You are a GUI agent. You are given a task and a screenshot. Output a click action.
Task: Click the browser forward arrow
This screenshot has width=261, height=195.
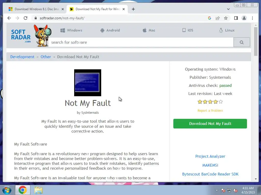tap(17, 18)
